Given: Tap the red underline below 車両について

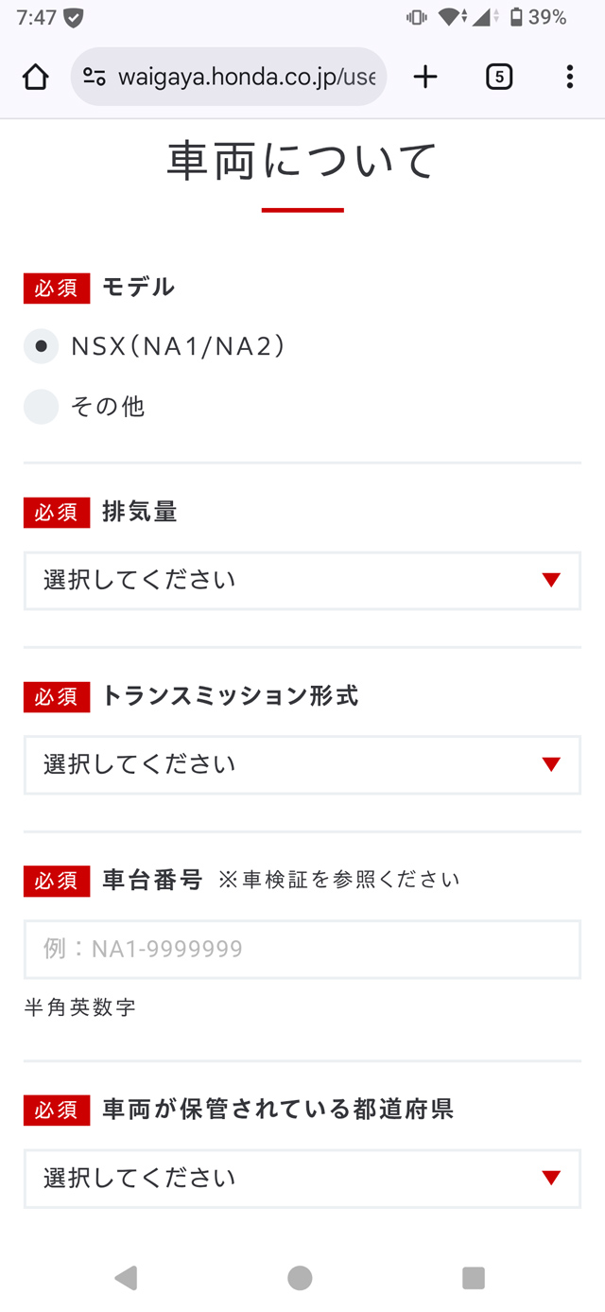Looking at the screenshot, I should [302, 208].
